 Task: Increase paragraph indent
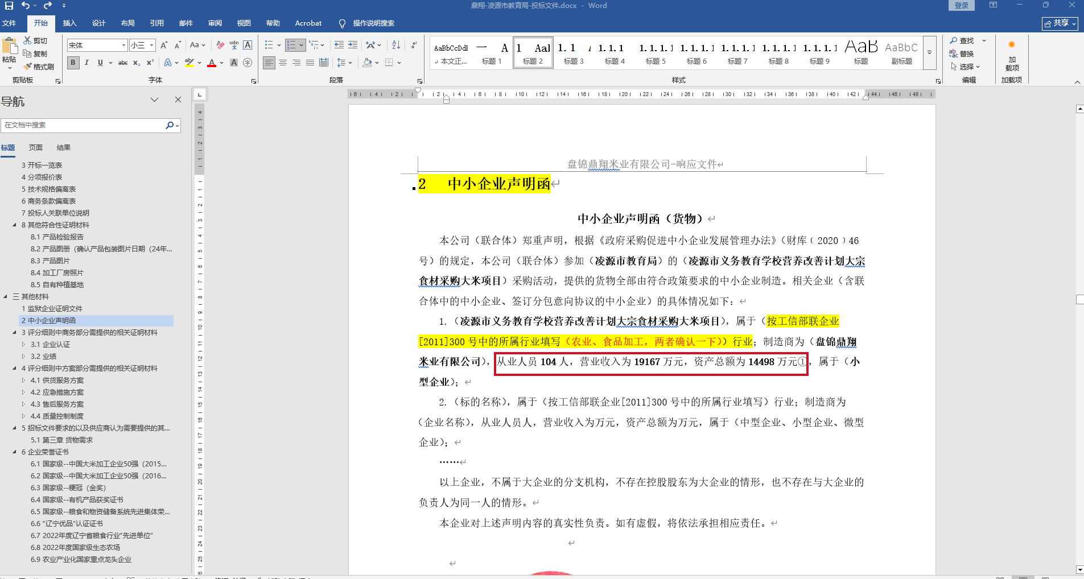(353, 45)
